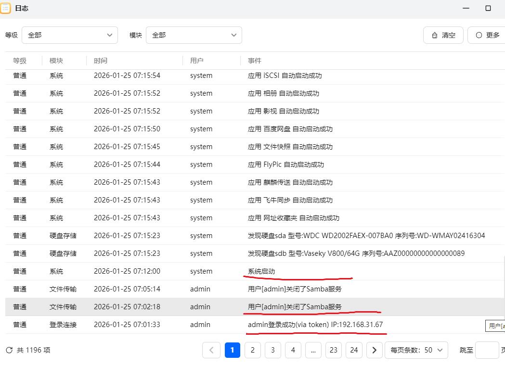This screenshot has width=505, height=366.
Task: Click the 更多 more button
Action: point(487,35)
